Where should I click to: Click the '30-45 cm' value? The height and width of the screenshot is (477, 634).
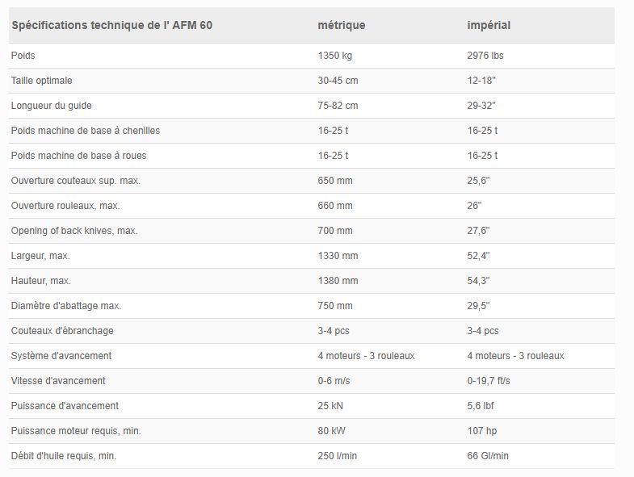(338, 81)
